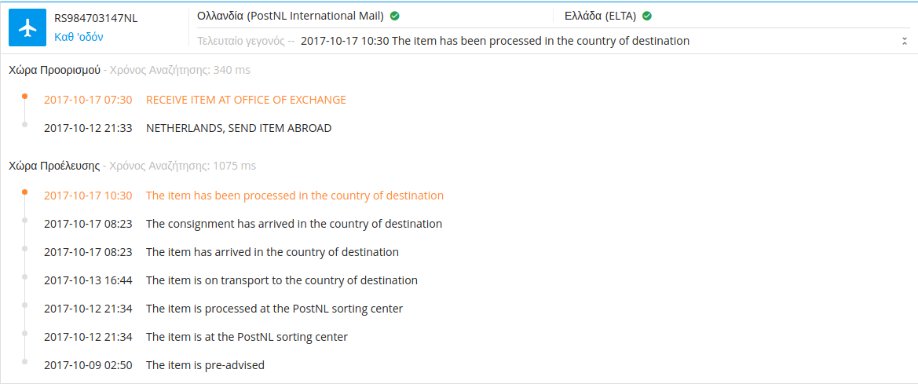This screenshot has height=384, width=918.
Task: Click green checkmark beside PostNL International Mail
Action: 394,16
